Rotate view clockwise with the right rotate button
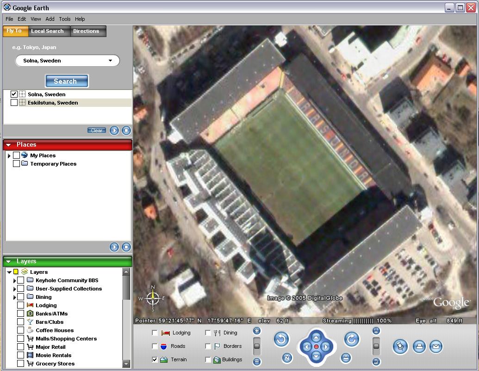 (x=352, y=339)
